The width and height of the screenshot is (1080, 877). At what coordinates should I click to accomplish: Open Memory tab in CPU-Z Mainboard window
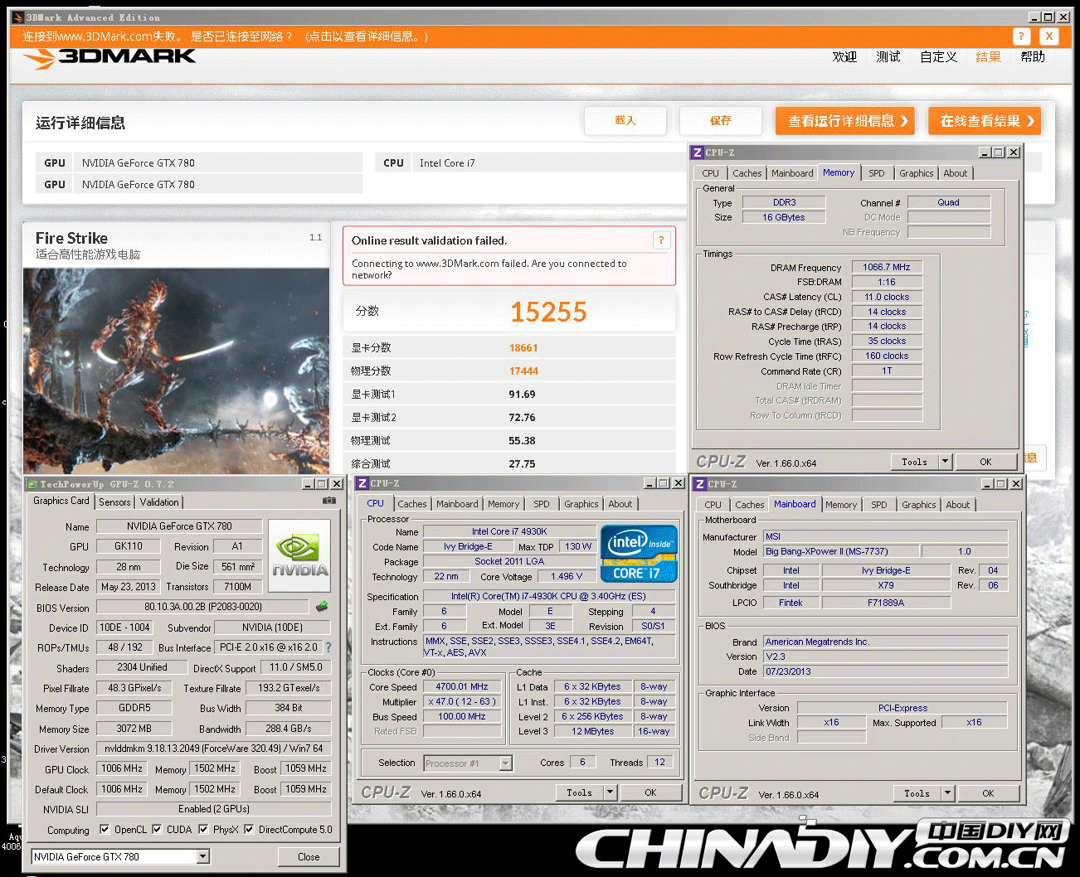click(841, 505)
